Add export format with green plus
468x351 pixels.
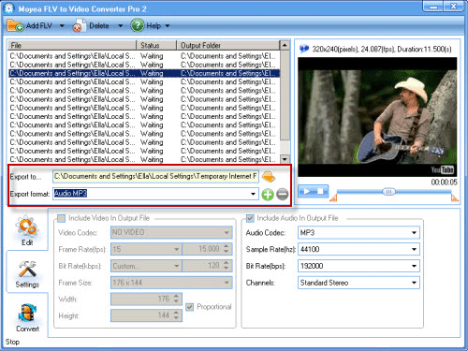coord(268,195)
